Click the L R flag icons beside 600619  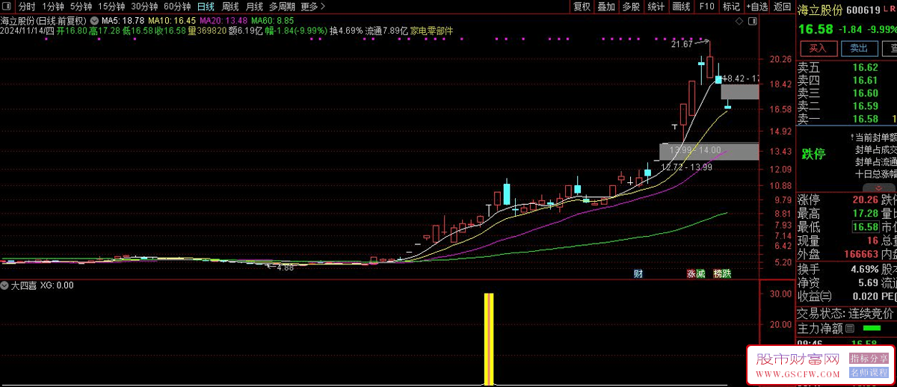tap(890, 10)
